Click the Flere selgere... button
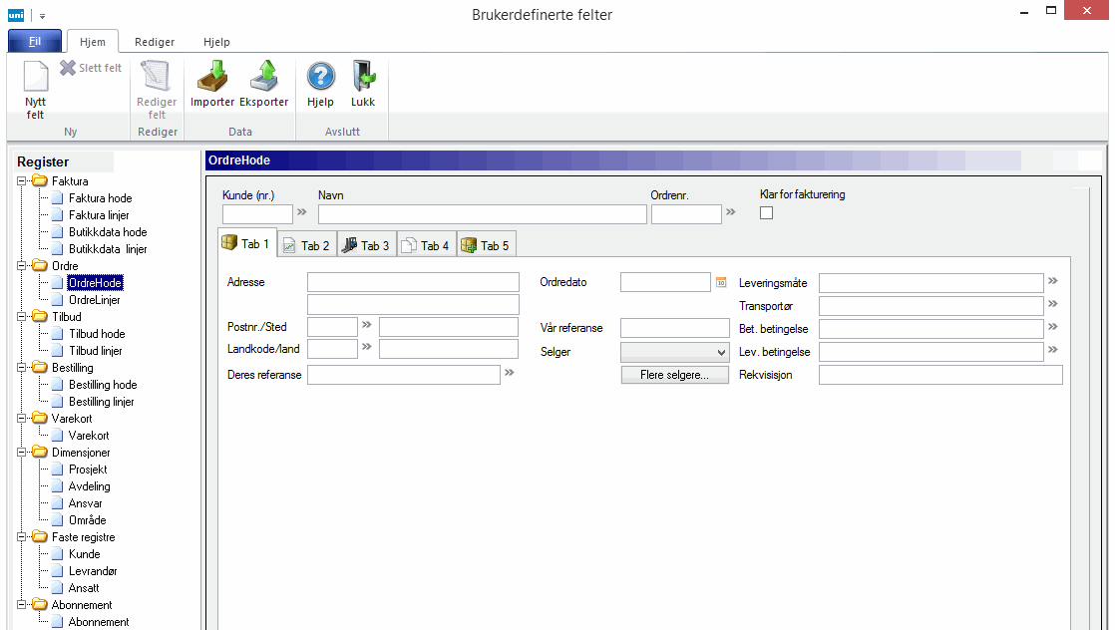This screenshot has width=1115, height=630. pos(675,375)
